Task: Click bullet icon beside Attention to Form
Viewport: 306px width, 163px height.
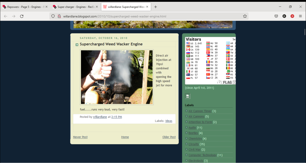Action: click(186, 122)
